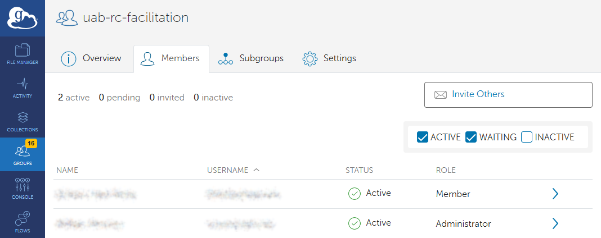Switch to the Subgroups tab

click(x=251, y=58)
